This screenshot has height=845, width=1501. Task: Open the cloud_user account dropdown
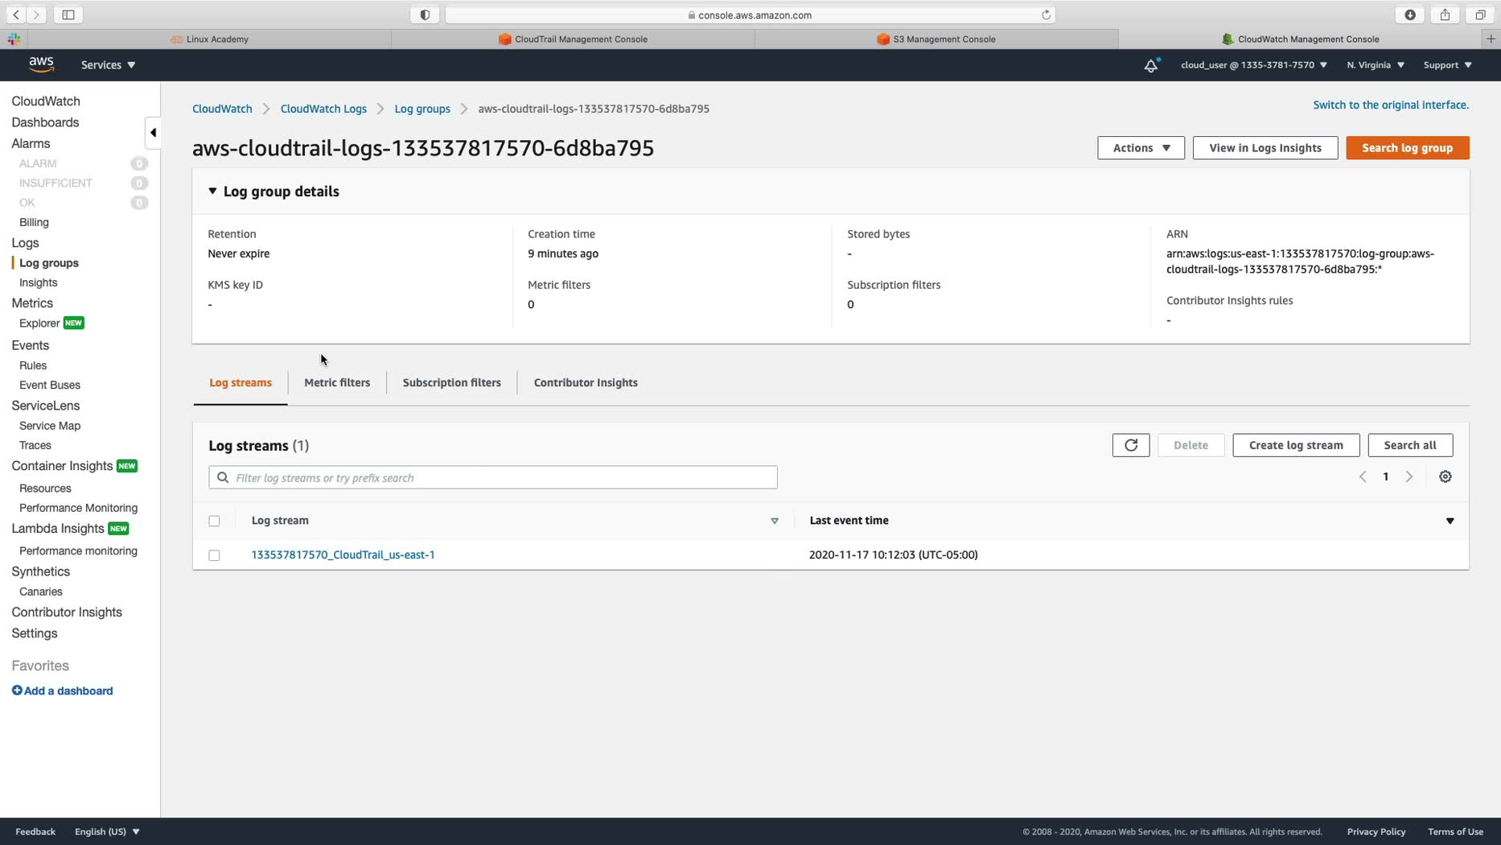tap(1254, 65)
